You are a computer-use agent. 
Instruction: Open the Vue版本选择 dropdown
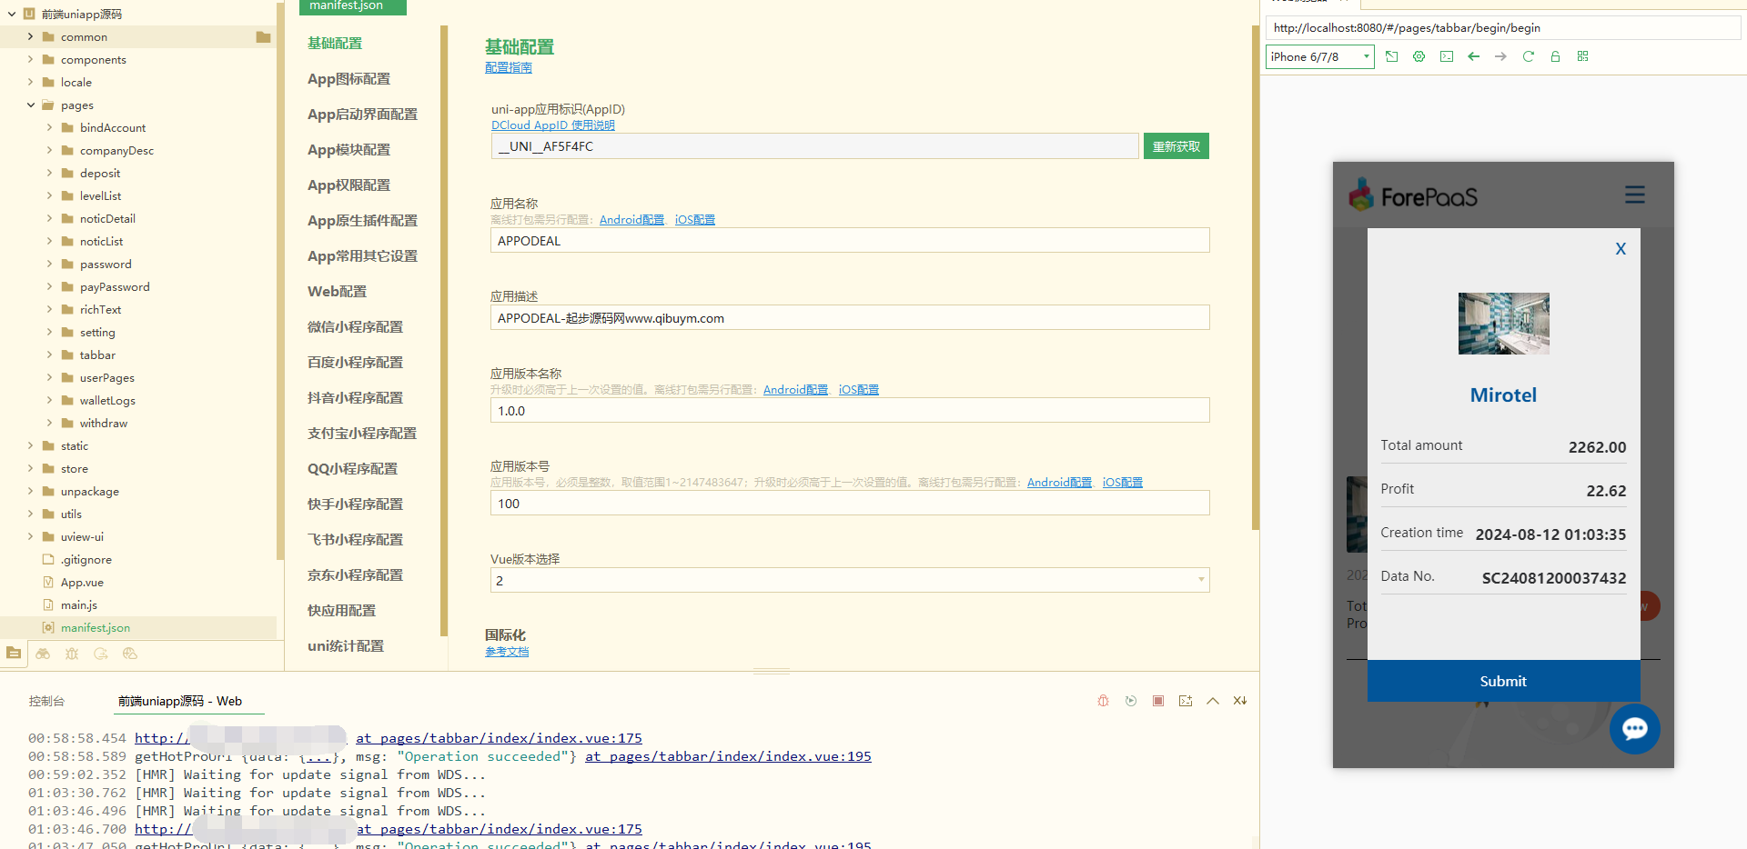point(849,580)
